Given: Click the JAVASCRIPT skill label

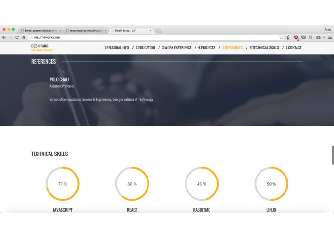Looking at the screenshot, I should point(62,210).
